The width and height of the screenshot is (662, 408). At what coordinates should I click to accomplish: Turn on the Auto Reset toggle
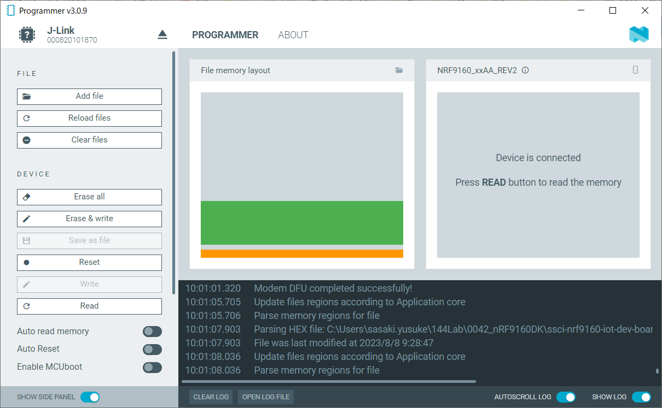[x=152, y=349]
